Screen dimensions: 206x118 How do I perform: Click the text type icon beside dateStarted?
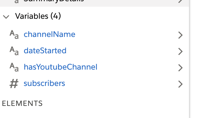(x=14, y=51)
